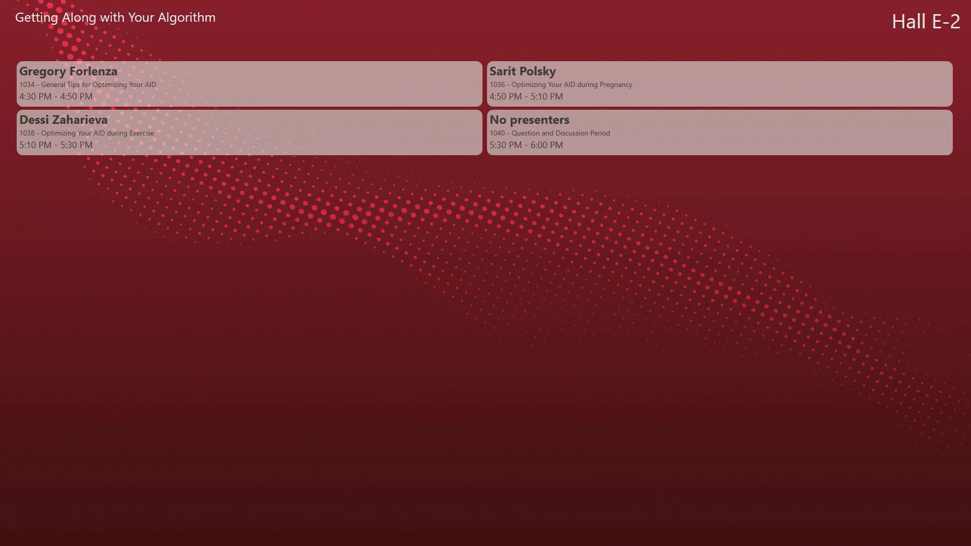This screenshot has height=546, width=971.
Task: Click the 4:50 PM - 5:10 PM time slot
Action: (526, 97)
